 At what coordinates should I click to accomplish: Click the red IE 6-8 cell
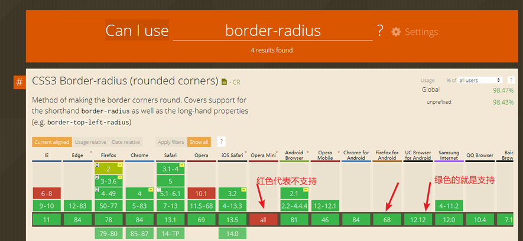[x=47, y=193]
